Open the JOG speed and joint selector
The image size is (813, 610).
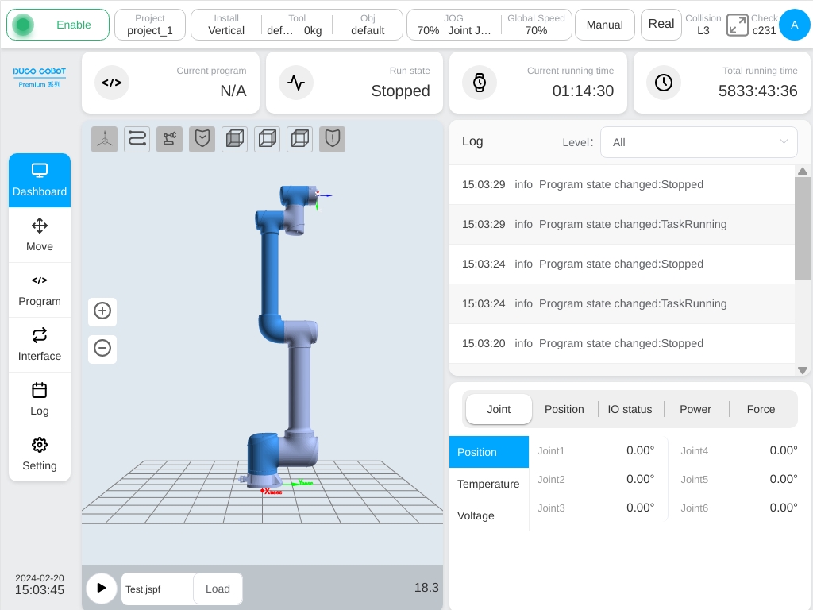[x=453, y=25]
